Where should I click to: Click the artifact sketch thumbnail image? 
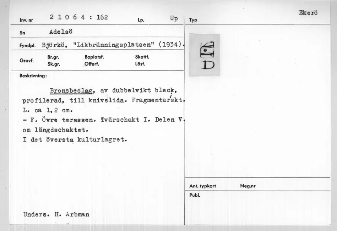click(204, 55)
